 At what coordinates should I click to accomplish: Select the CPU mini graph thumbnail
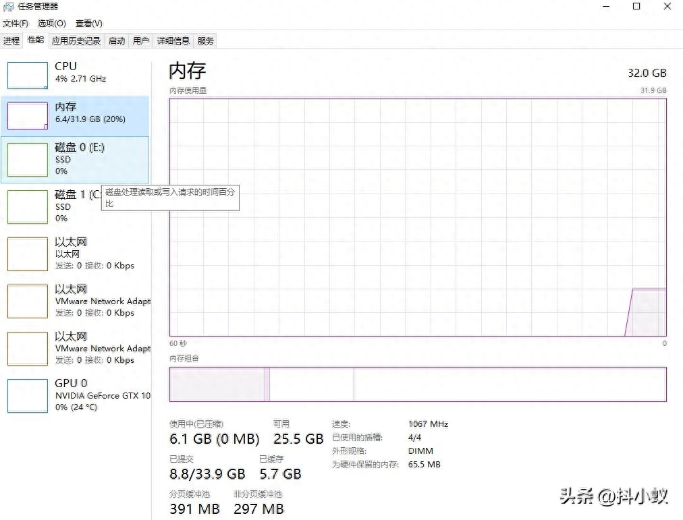[28, 76]
